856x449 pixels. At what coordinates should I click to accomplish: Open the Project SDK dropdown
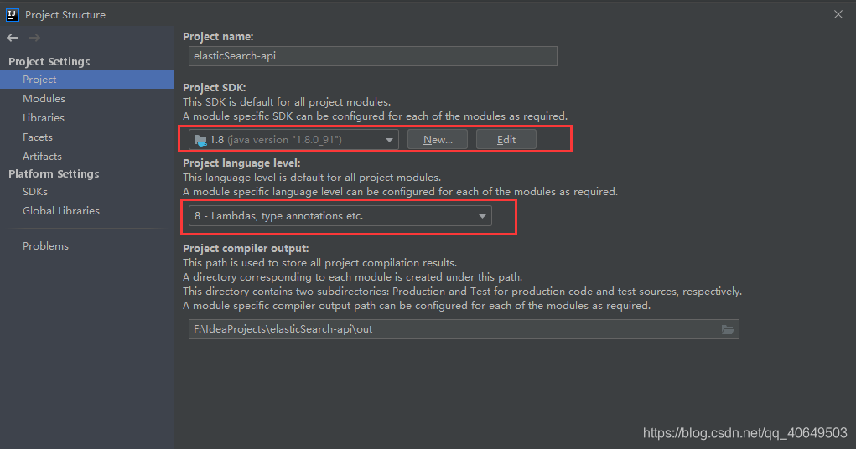pos(293,140)
